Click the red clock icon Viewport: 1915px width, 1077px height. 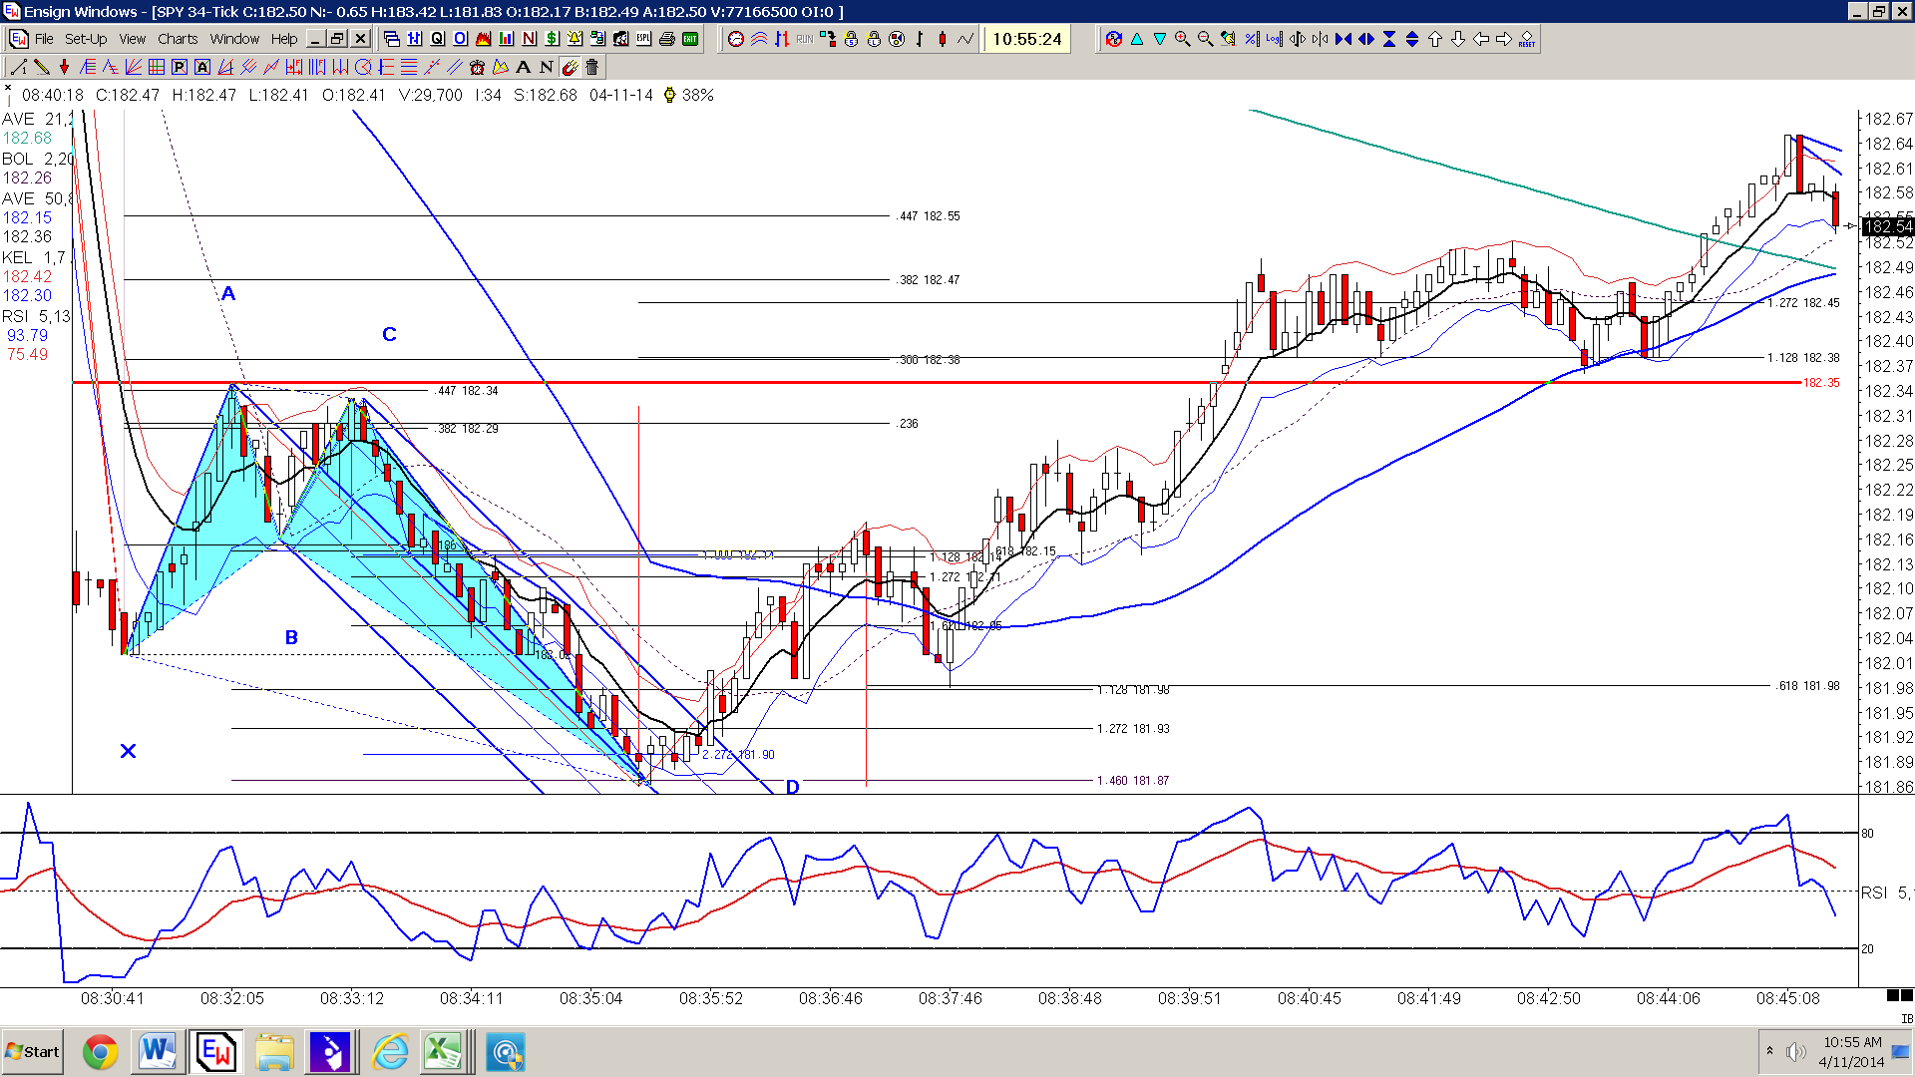point(736,39)
